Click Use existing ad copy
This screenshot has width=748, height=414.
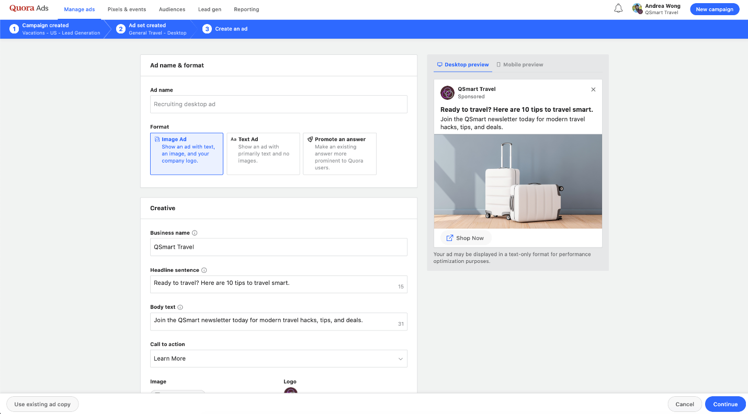coord(42,404)
